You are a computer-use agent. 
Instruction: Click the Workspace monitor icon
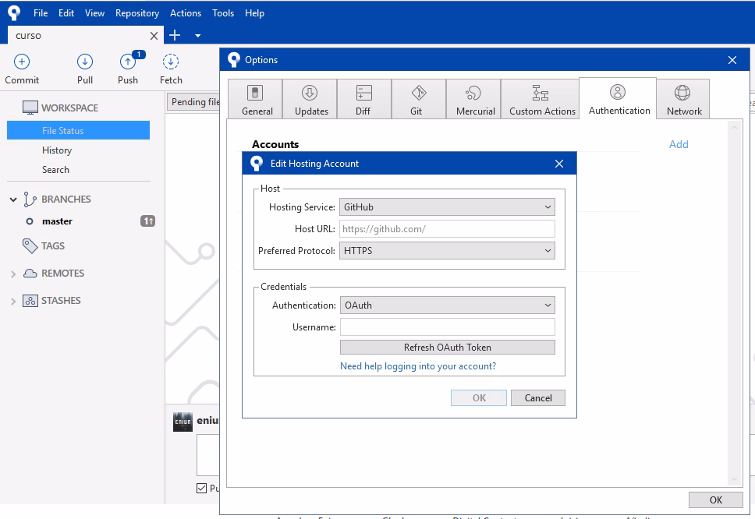point(30,108)
